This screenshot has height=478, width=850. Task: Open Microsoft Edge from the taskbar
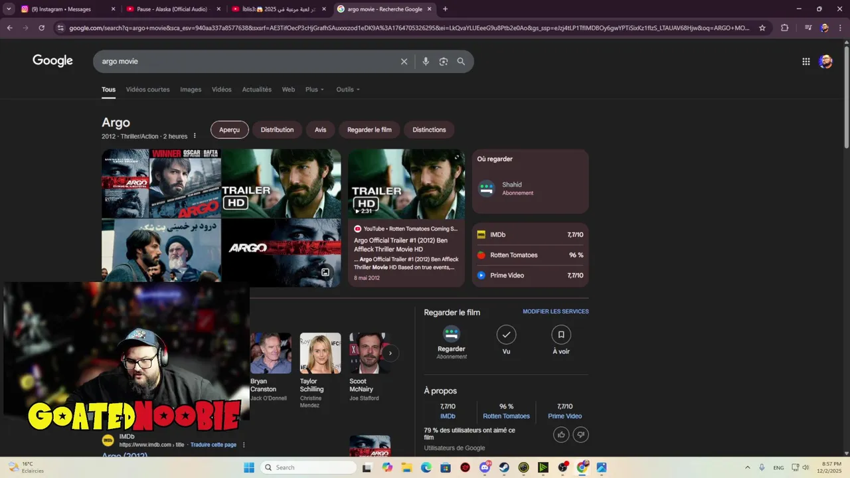pyautogui.click(x=426, y=467)
